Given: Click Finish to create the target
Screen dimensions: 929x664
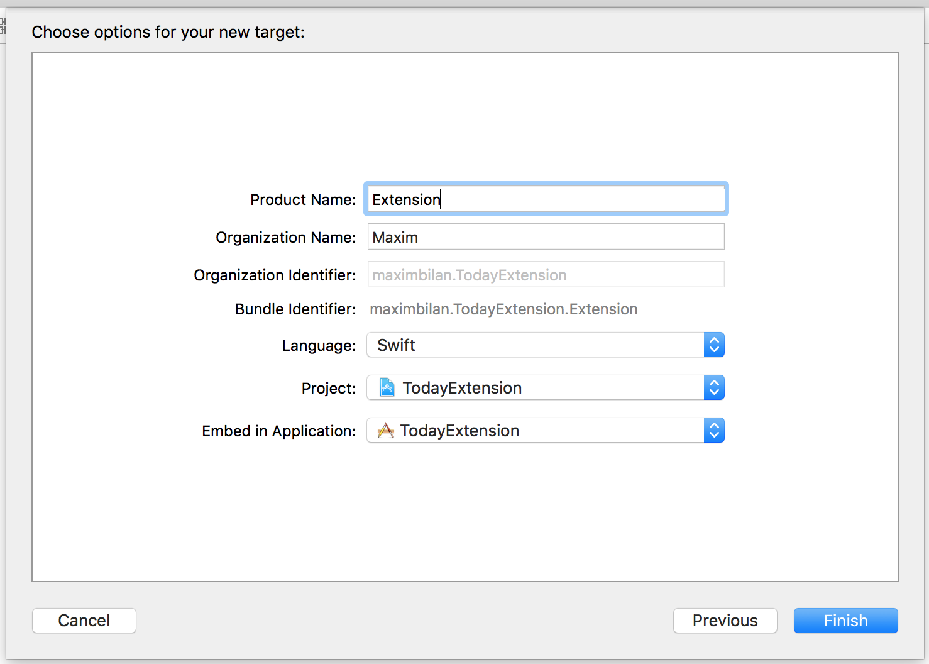Looking at the screenshot, I should point(846,621).
